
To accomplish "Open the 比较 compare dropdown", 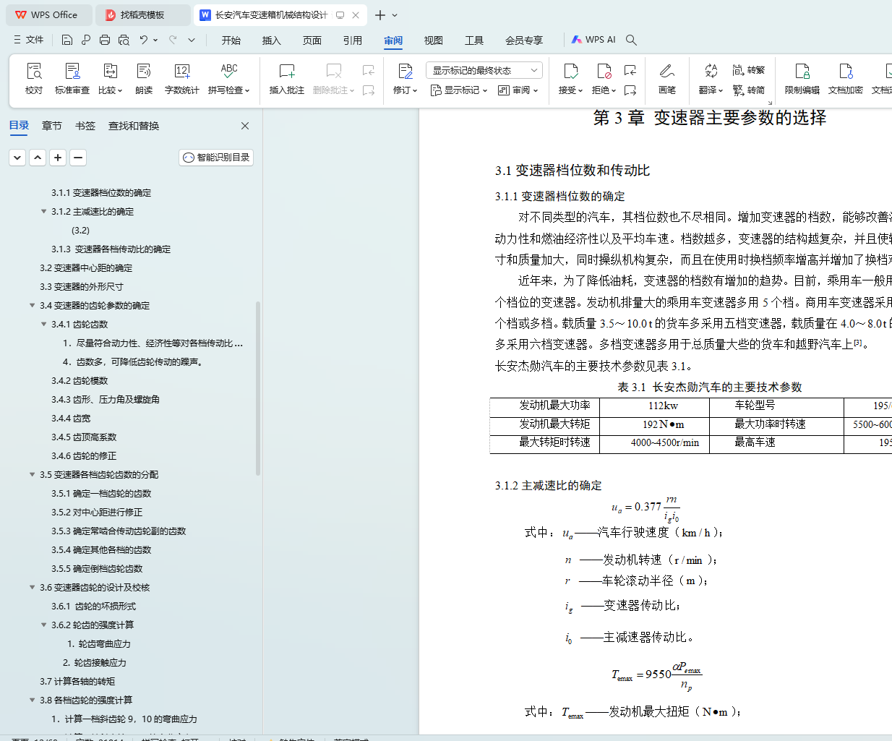I will click(110, 90).
